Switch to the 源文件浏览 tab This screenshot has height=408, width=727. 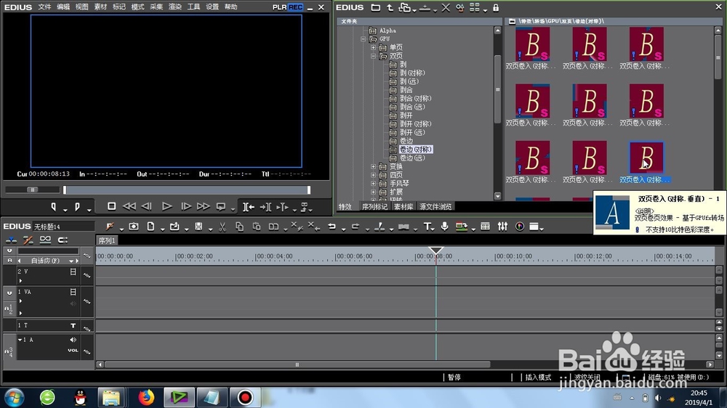click(435, 207)
